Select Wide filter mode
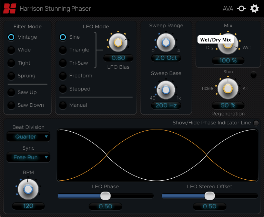The image size is (264, 217). [11, 50]
